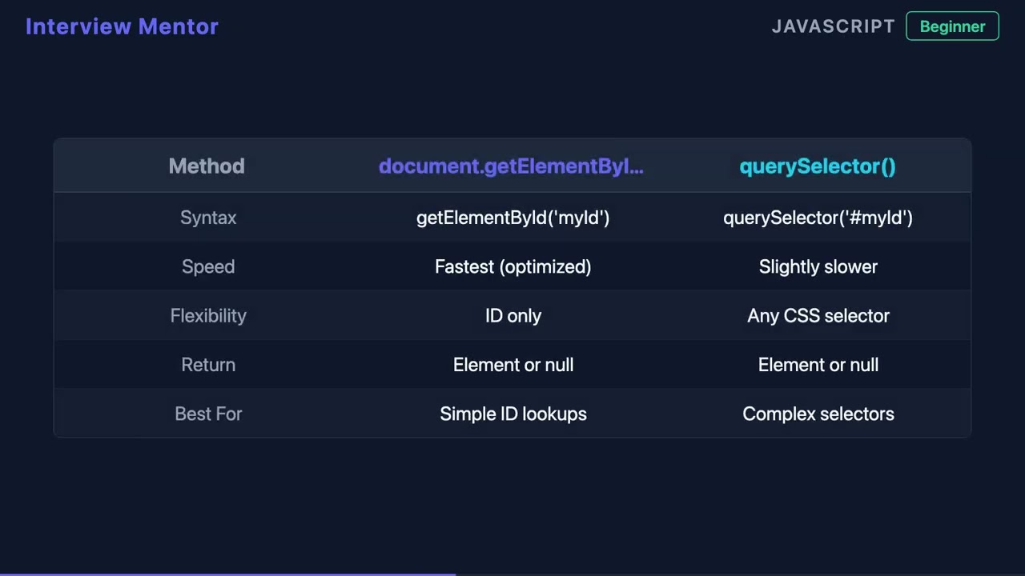Click the Fastest (optimized) cell
The width and height of the screenshot is (1025, 576).
[513, 266]
